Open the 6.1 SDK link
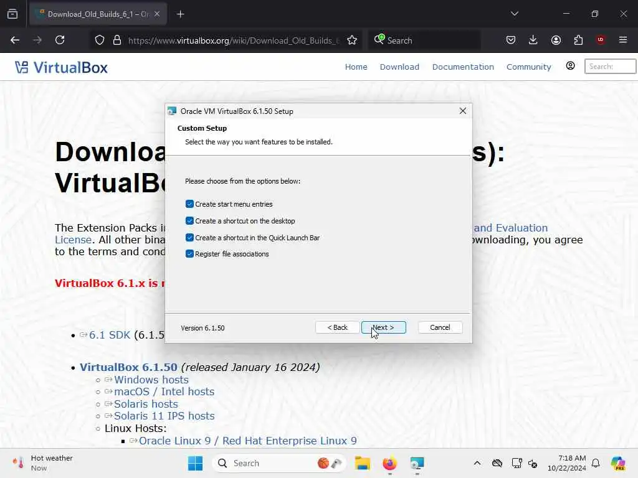Viewport: 638px width, 478px height. 110,335
